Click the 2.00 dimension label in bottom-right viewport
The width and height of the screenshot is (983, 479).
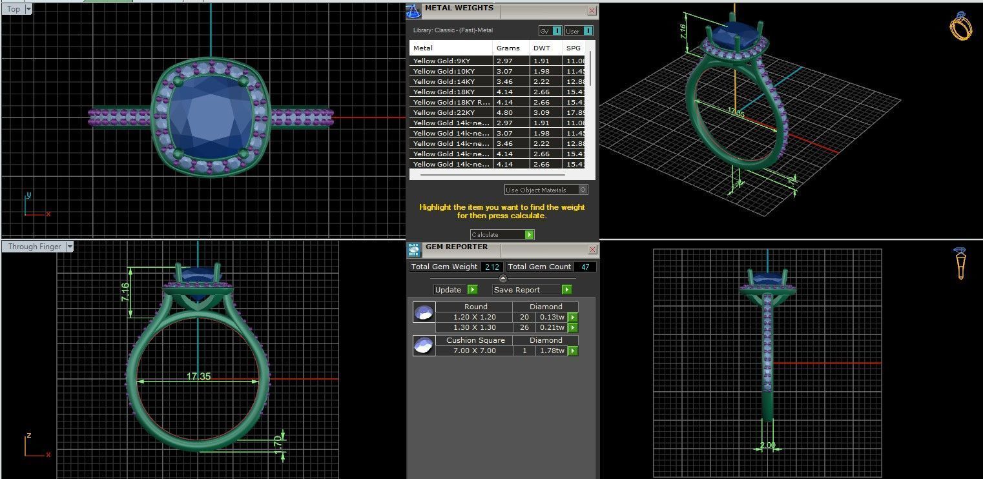pos(767,445)
